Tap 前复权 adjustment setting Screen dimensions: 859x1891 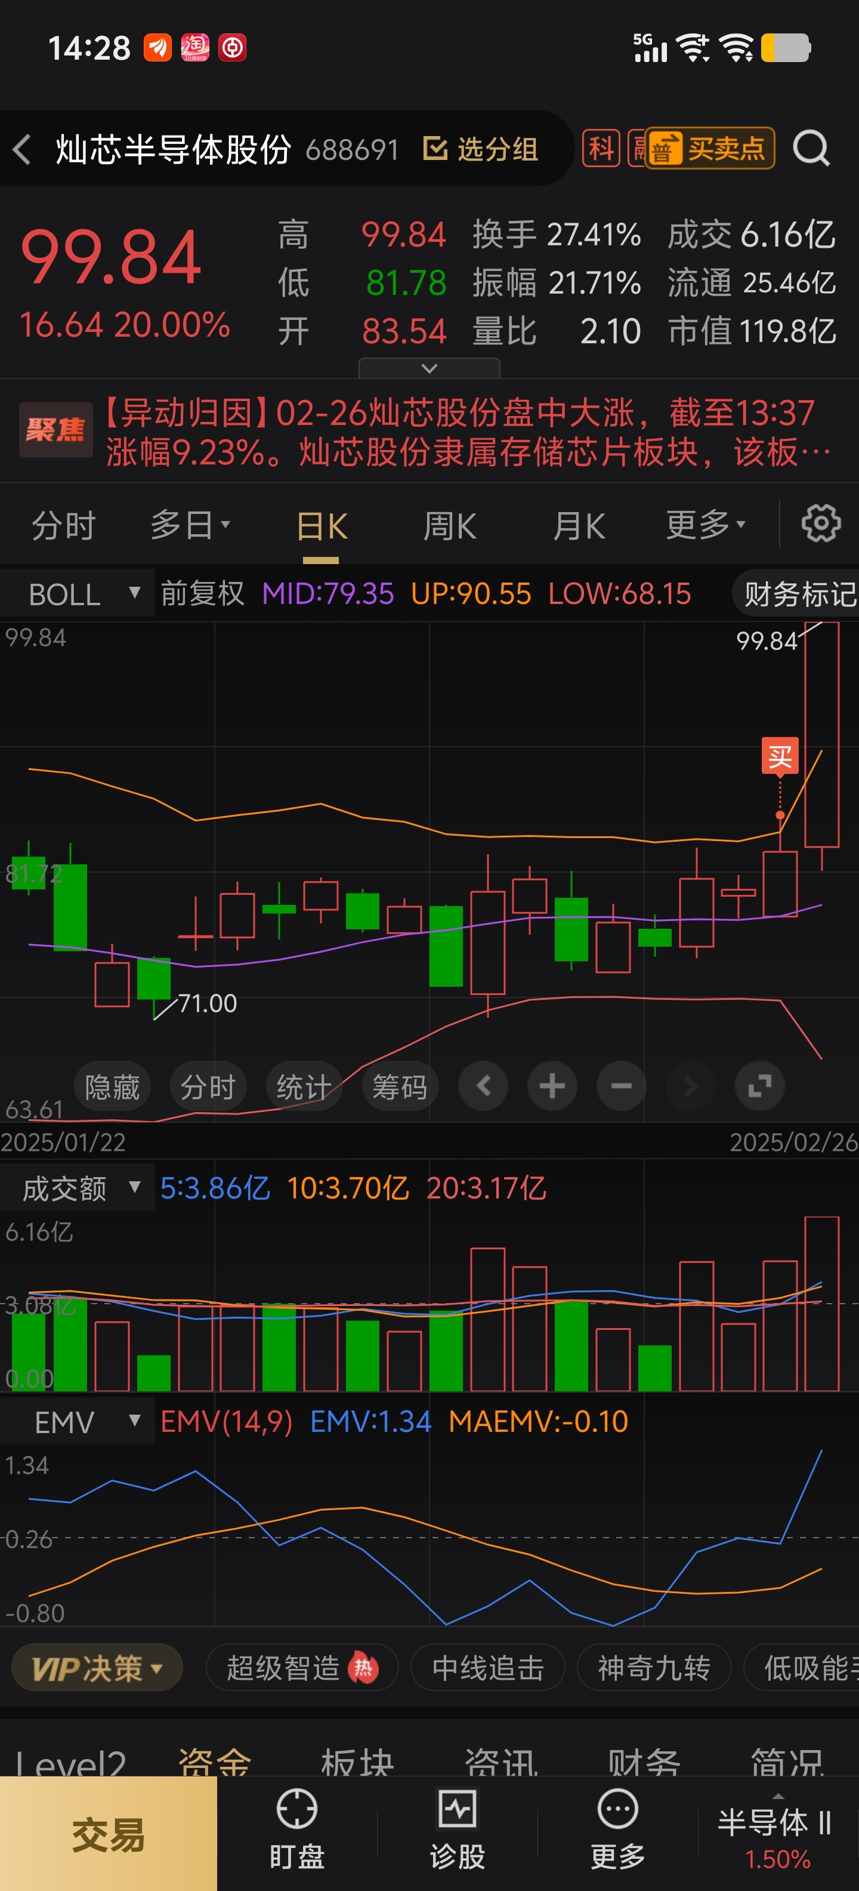pyautogui.click(x=202, y=593)
